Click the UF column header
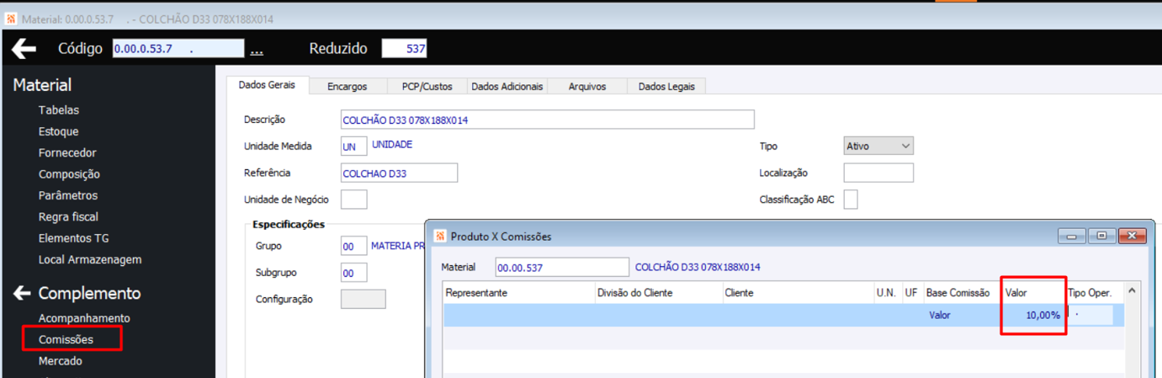 tap(912, 293)
